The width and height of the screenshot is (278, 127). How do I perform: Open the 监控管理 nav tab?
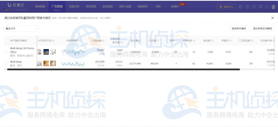point(108,6)
